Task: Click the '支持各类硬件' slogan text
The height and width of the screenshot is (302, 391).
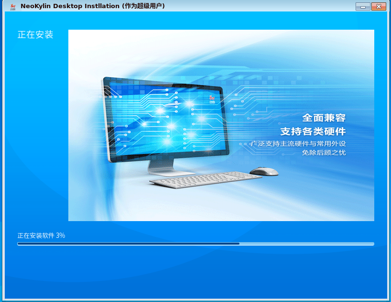Action: pos(313,132)
